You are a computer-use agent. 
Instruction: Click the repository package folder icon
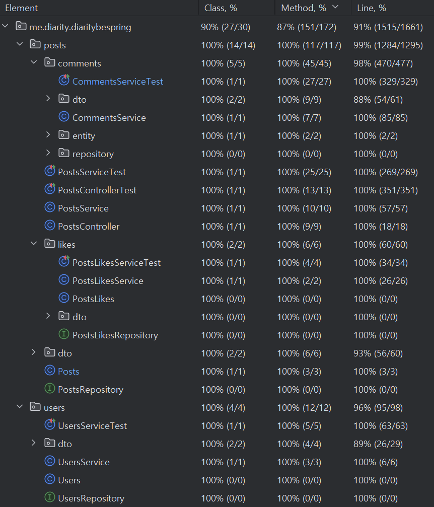tap(64, 153)
